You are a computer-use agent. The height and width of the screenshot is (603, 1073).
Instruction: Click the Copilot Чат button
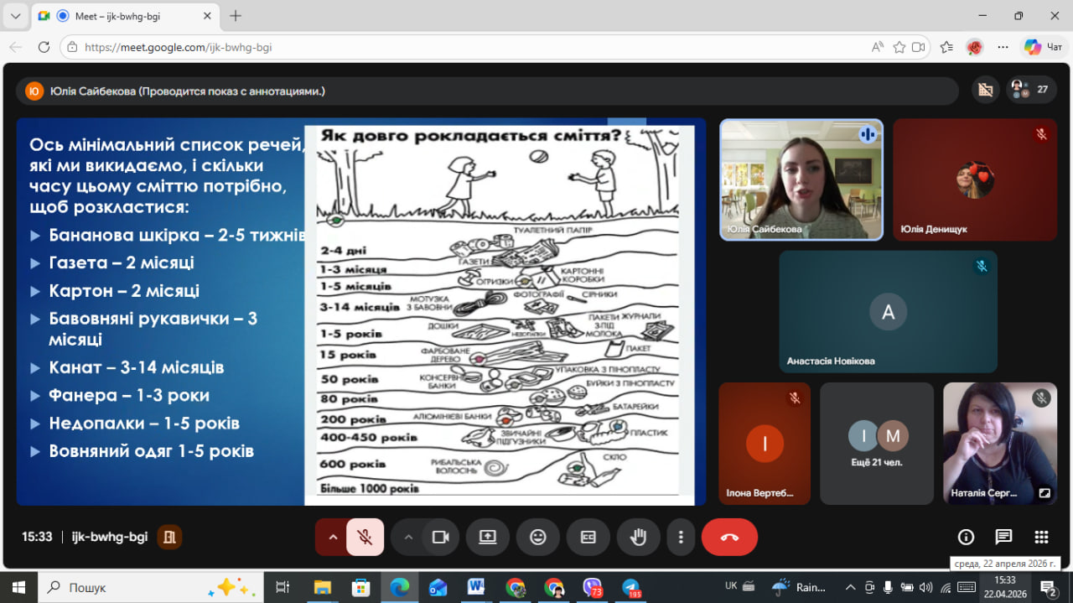[x=1043, y=48]
